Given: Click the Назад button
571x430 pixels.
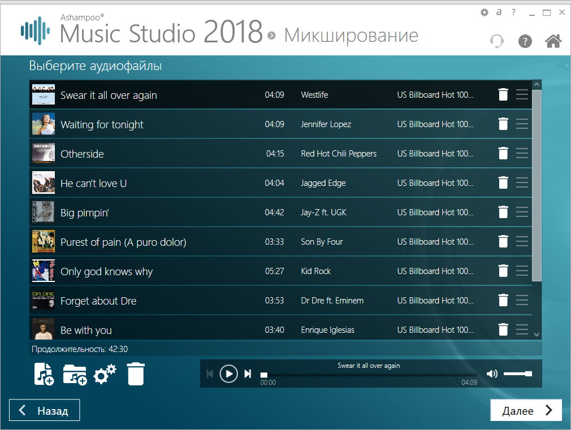Looking at the screenshot, I should click(x=45, y=411).
